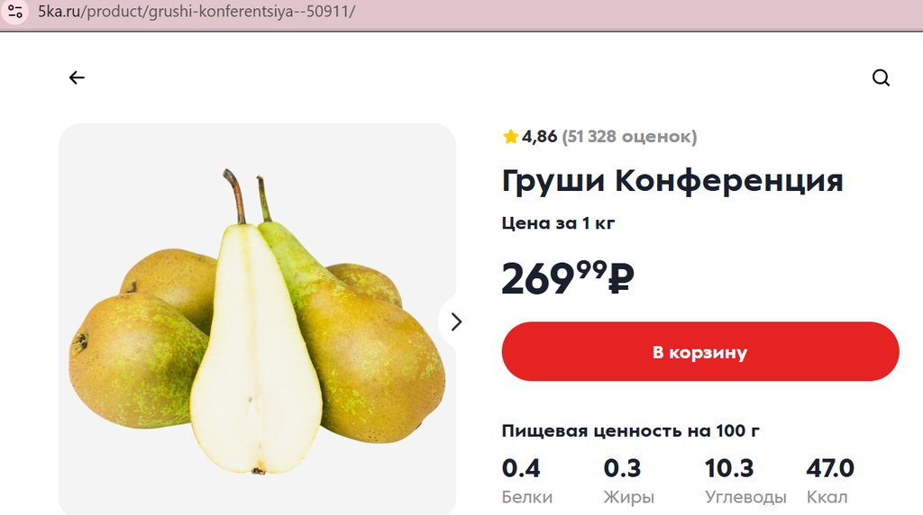Click the Пищевая ценность на 100 г heading
This screenshot has height=515, width=923.
pos(630,431)
